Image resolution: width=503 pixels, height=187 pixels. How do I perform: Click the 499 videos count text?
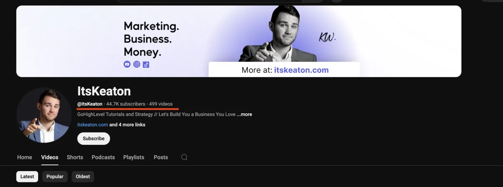click(161, 104)
